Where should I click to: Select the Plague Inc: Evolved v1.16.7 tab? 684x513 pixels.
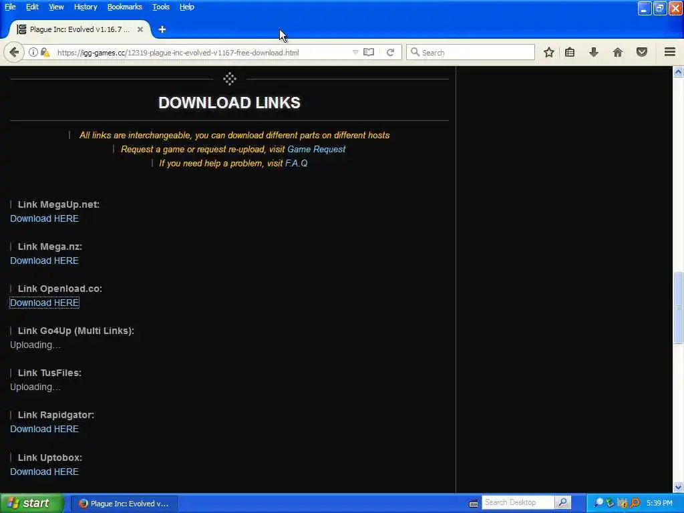[80, 29]
